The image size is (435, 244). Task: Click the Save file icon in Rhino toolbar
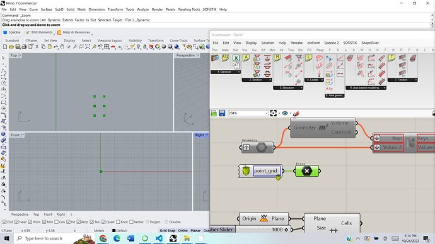pos(18,47)
